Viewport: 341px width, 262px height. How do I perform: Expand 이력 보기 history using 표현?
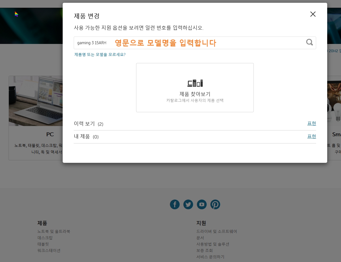311,123
